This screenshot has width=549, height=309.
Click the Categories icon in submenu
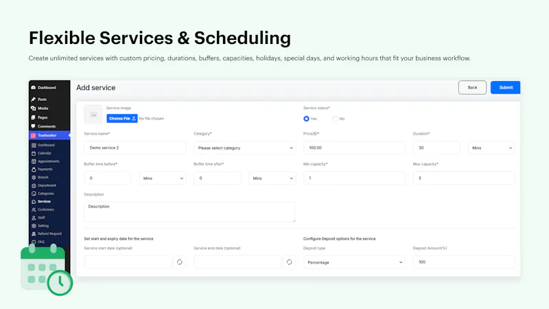click(x=34, y=194)
